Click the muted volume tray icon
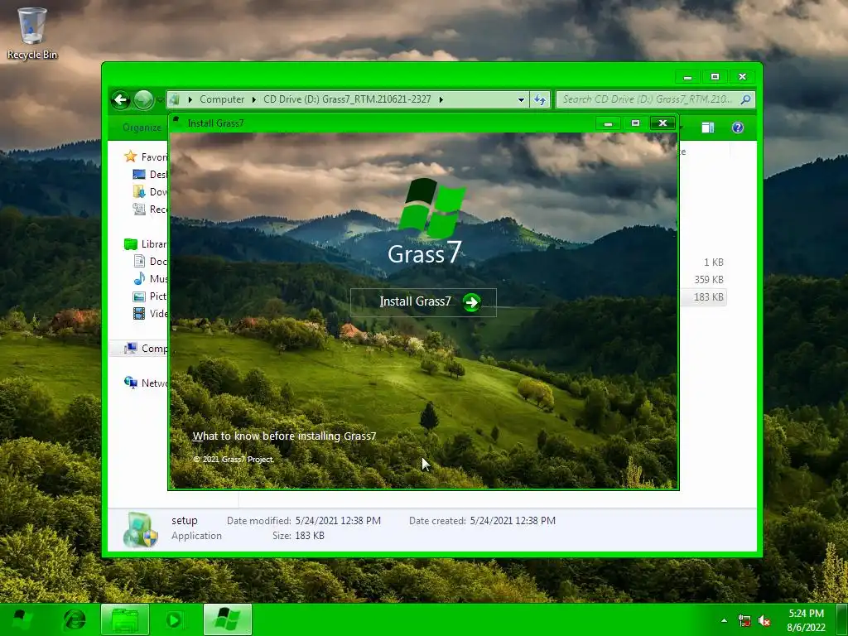 [764, 621]
